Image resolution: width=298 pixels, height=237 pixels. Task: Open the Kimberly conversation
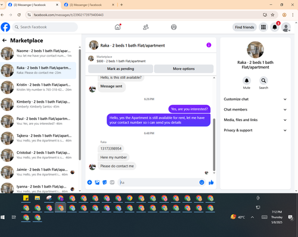click(x=38, y=104)
